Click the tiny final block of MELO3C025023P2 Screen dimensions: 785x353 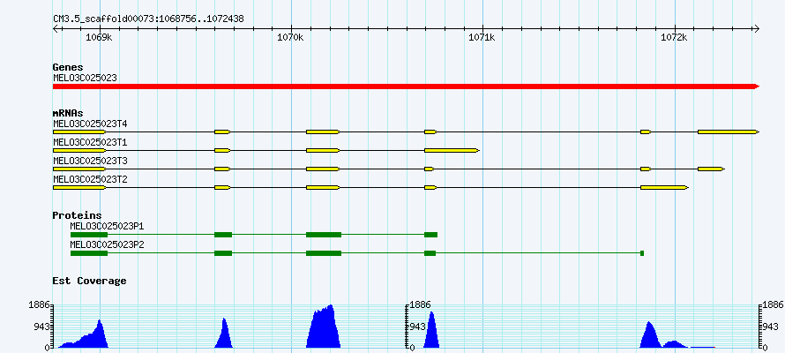pos(642,253)
